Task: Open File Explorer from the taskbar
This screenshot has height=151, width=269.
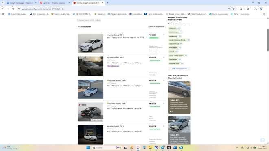Action: (x=150, y=148)
